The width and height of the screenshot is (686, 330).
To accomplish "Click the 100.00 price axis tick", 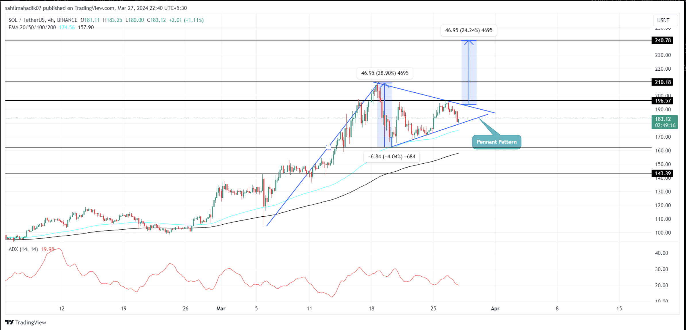I will pyautogui.click(x=663, y=233).
